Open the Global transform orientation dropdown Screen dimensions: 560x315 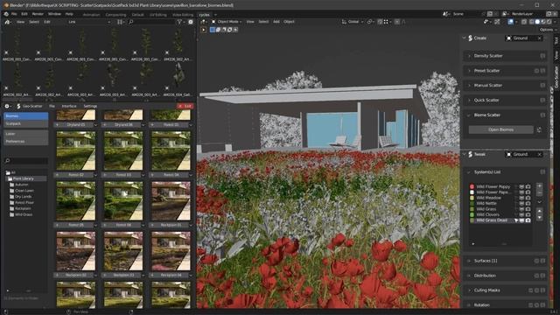[352, 22]
